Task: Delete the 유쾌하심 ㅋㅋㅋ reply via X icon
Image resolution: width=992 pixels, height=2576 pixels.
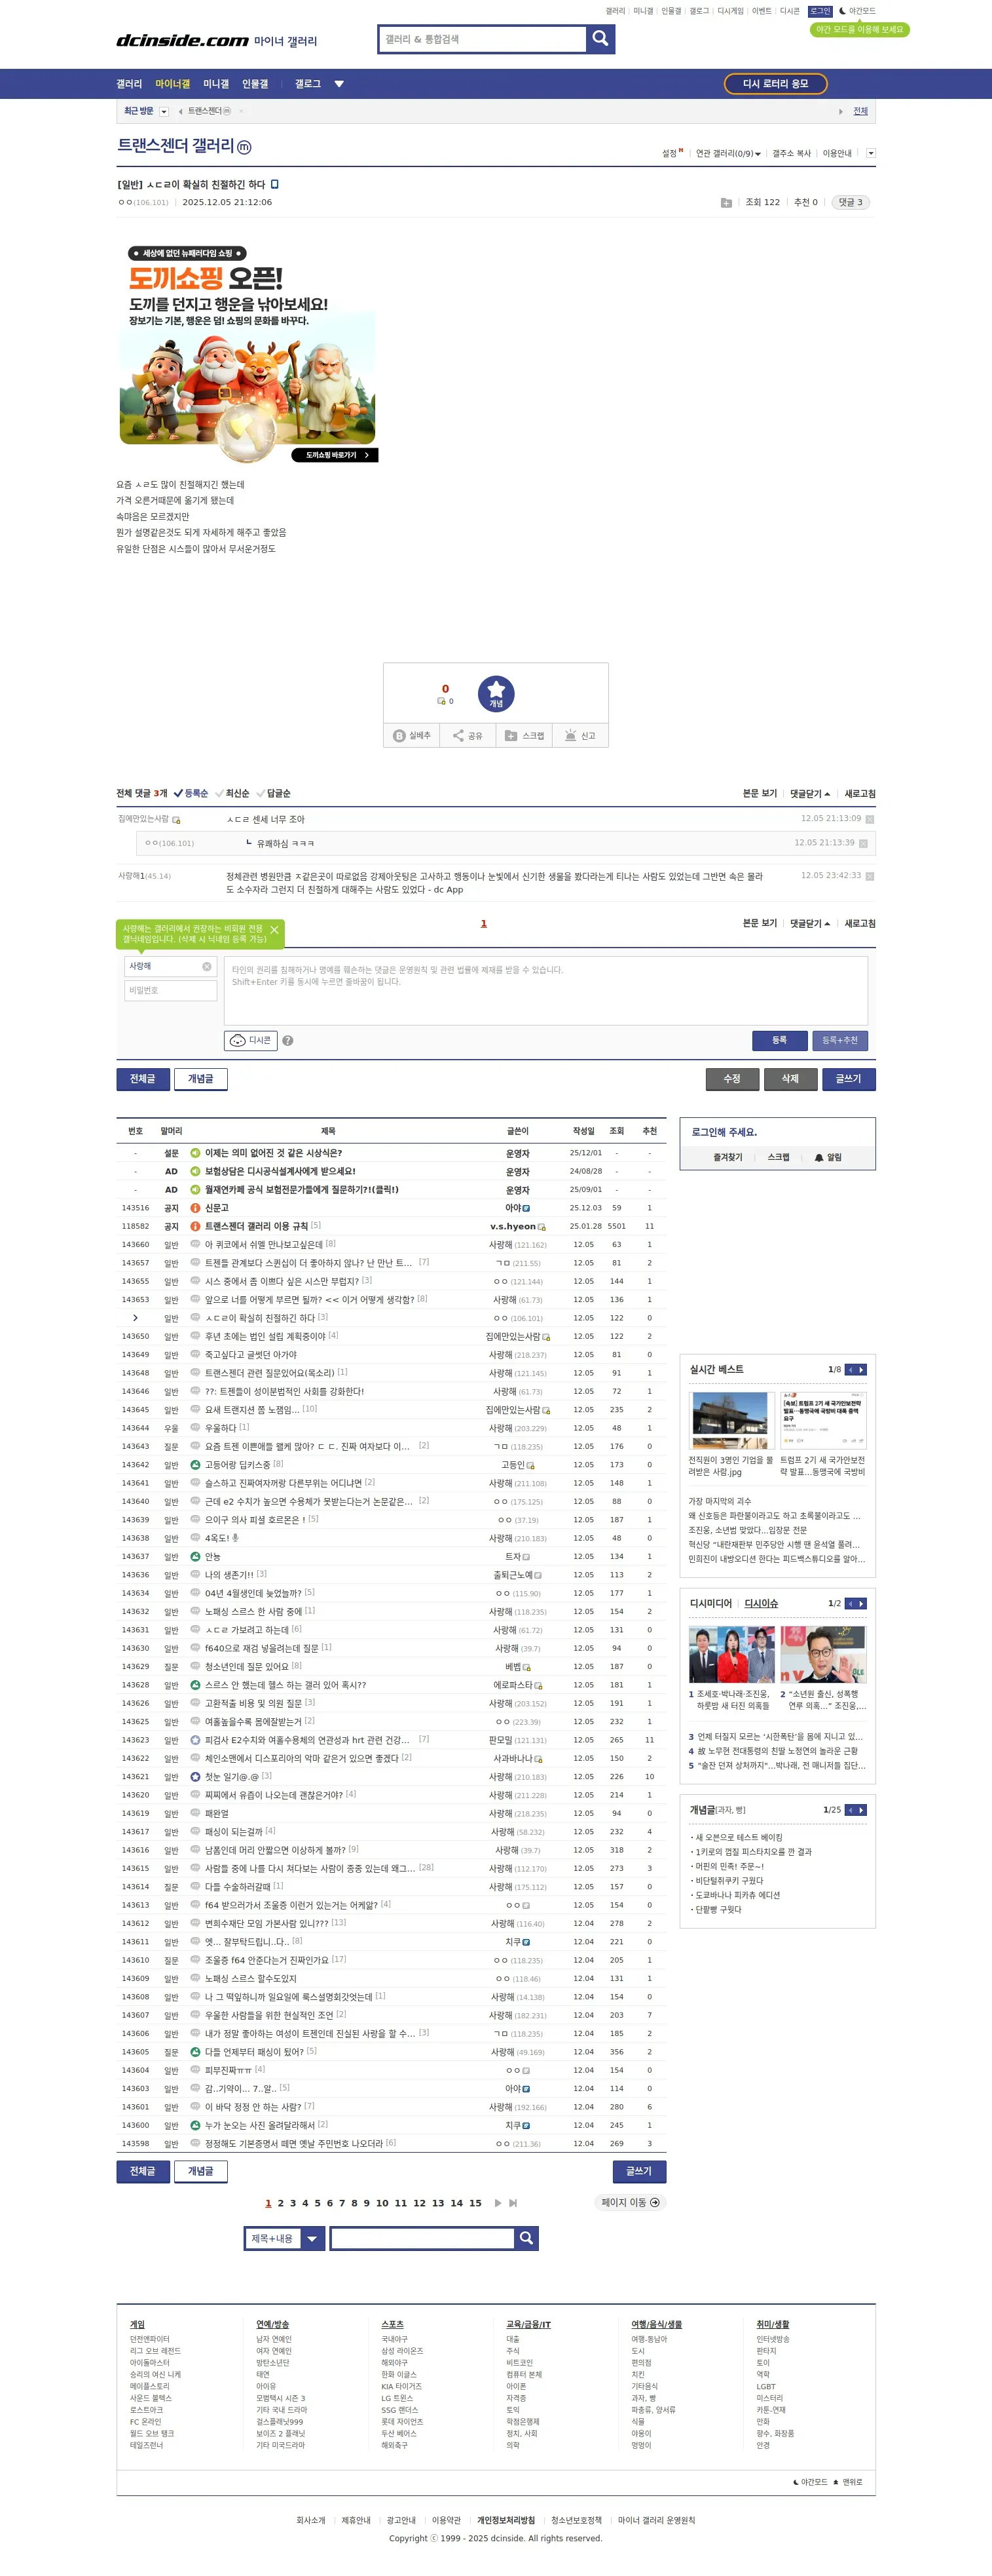Action: pos(863,843)
